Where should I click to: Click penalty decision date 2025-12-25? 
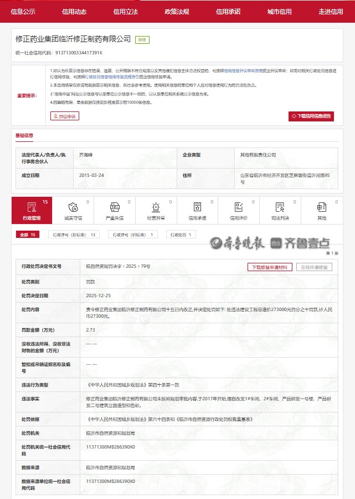pyautogui.click(x=98, y=296)
